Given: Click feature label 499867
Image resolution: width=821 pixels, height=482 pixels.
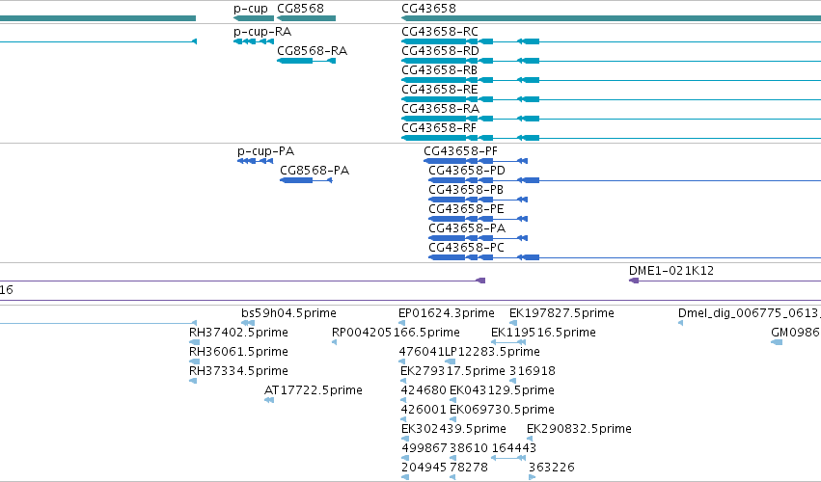Looking at the screenshot, I should (424, 449).
